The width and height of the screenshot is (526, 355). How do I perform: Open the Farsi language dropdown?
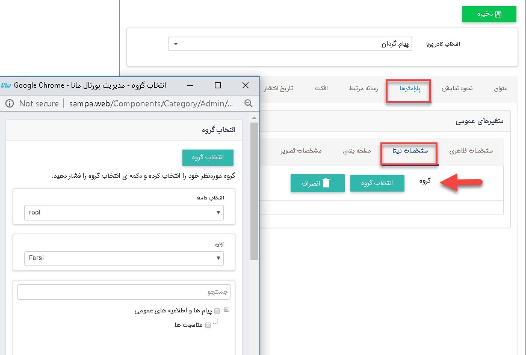click(x=123, y=258)
